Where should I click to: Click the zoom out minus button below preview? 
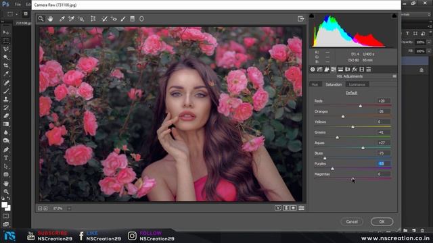(40, 209)
